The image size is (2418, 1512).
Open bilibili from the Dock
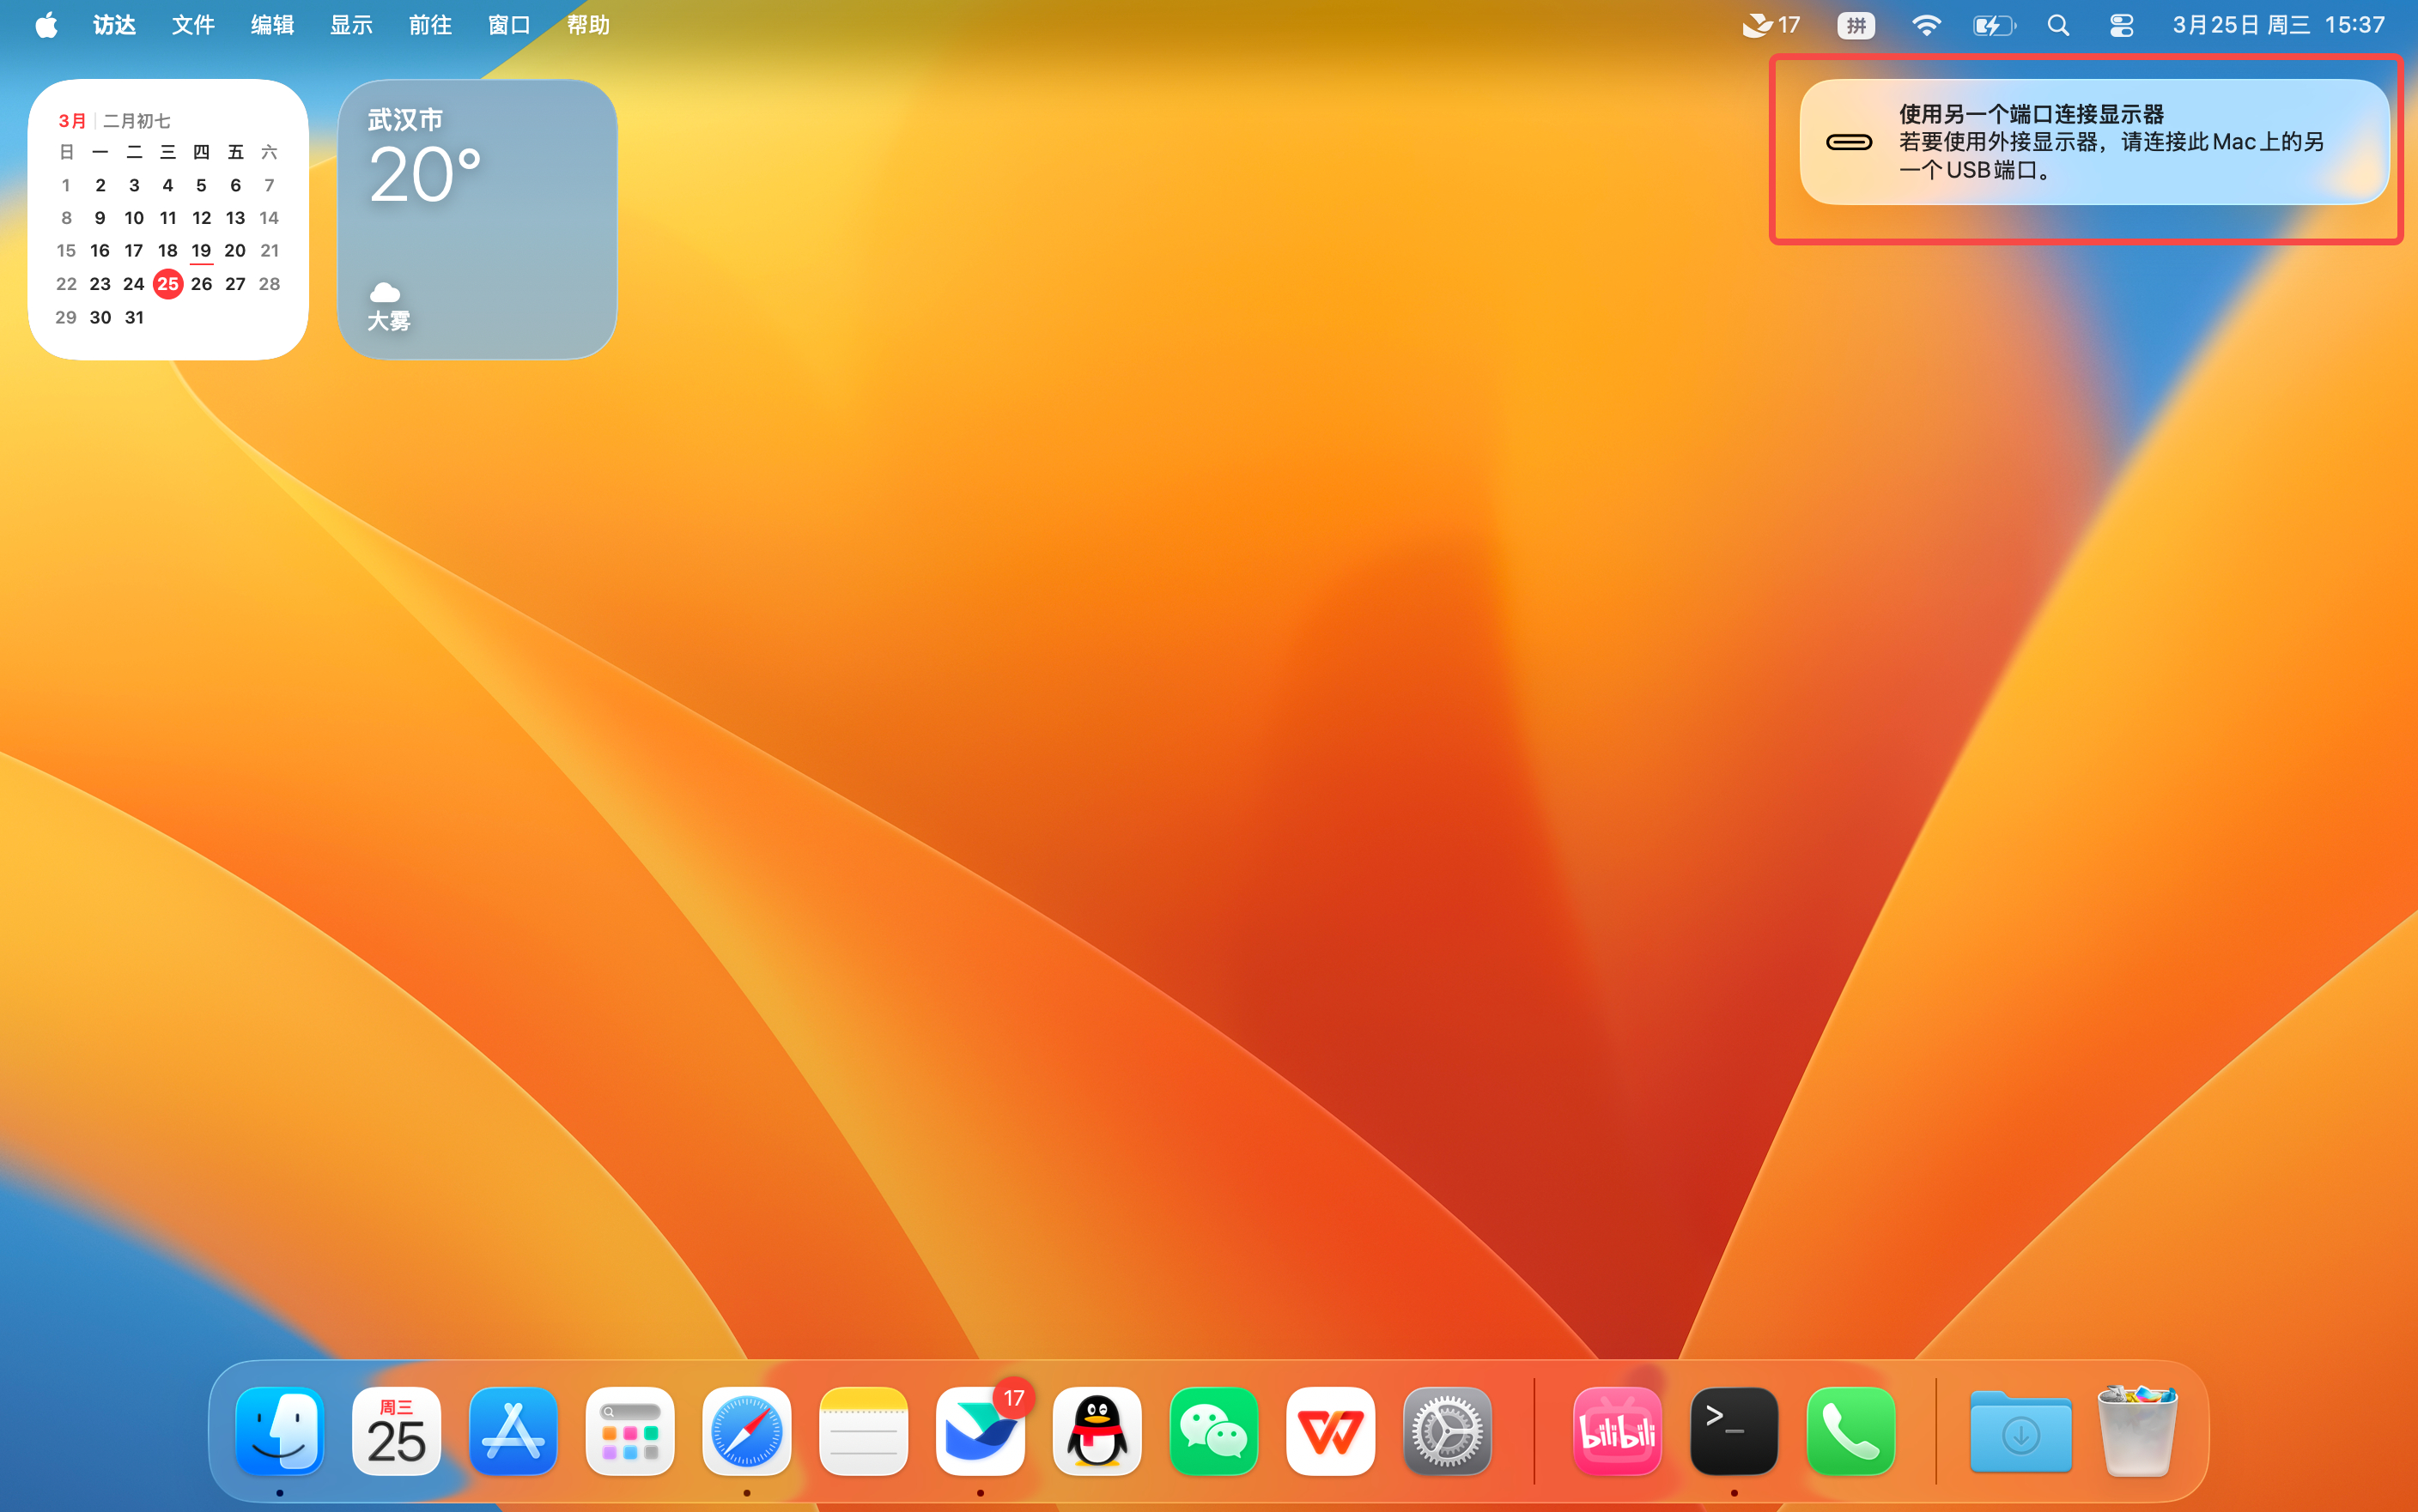[1617, 1431]
